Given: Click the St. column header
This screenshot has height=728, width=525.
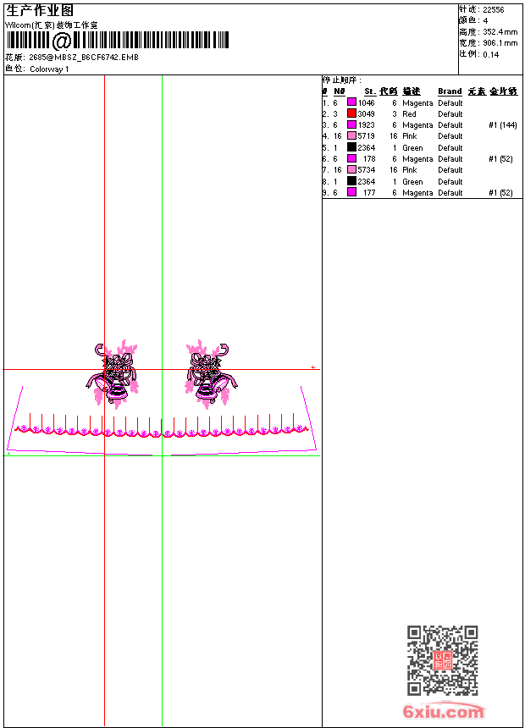Looking at the screenshot, I should pos(370,91).
